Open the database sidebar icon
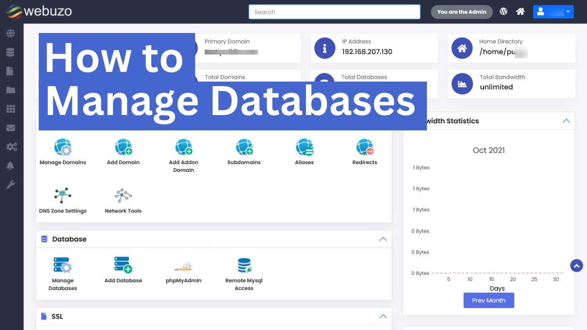The height and width of the screenshot is (330, 587). 11,52
